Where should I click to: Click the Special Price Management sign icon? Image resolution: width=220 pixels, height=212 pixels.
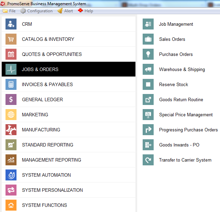tap(148, 115)
